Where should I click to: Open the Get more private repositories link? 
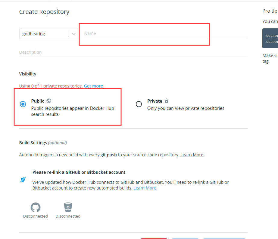coord(93,86)
